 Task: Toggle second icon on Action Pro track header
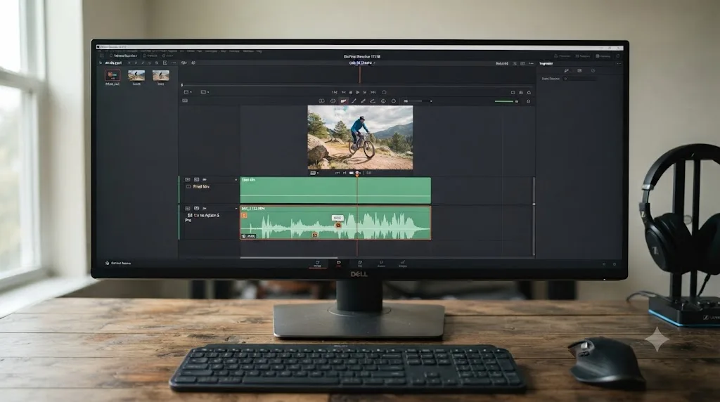click(x=197, y=208)
